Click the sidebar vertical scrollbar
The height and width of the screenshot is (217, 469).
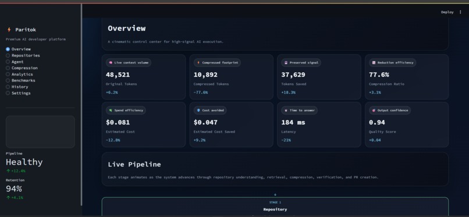click(x=81, y=105)
